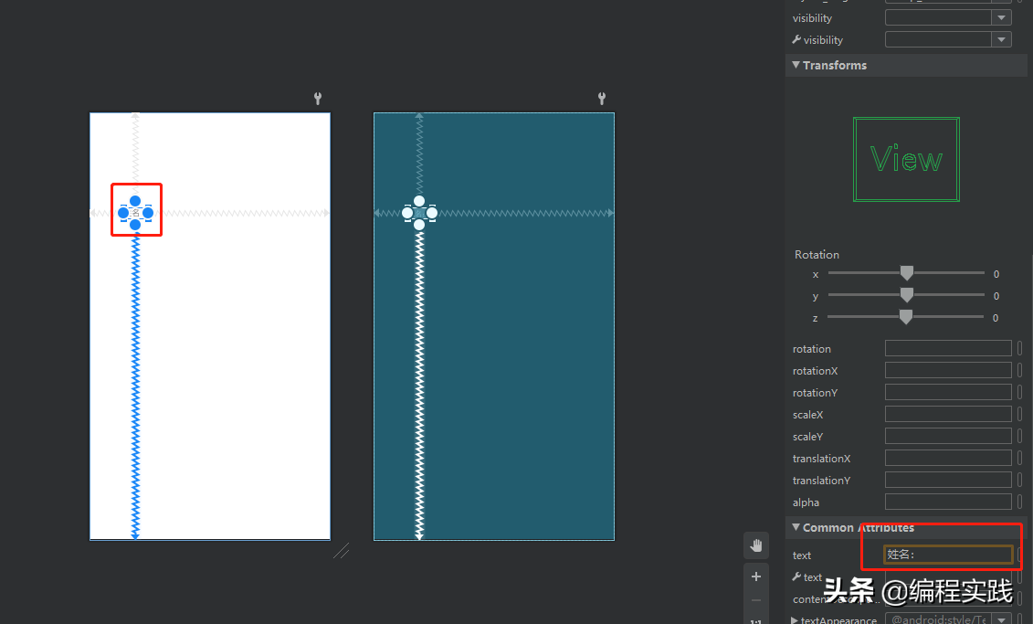
Task: Click the Rotation x value 0
Action: (996, 274)
